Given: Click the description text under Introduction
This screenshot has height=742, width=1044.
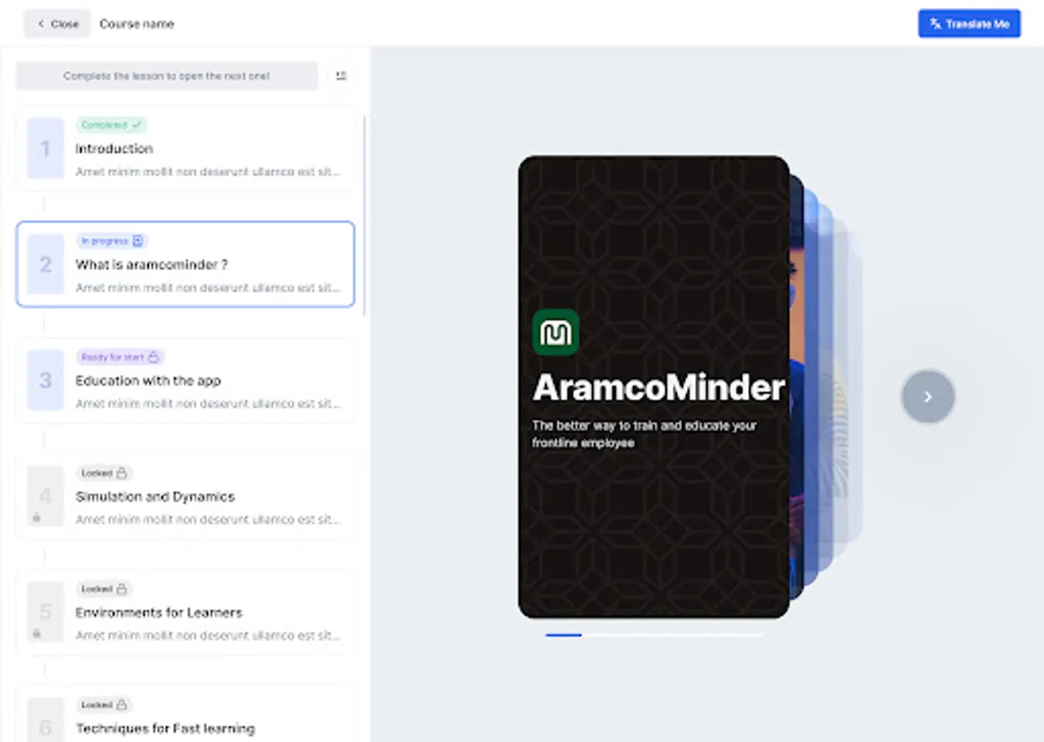Looking at the screenshot, I should tap(208, 172).
